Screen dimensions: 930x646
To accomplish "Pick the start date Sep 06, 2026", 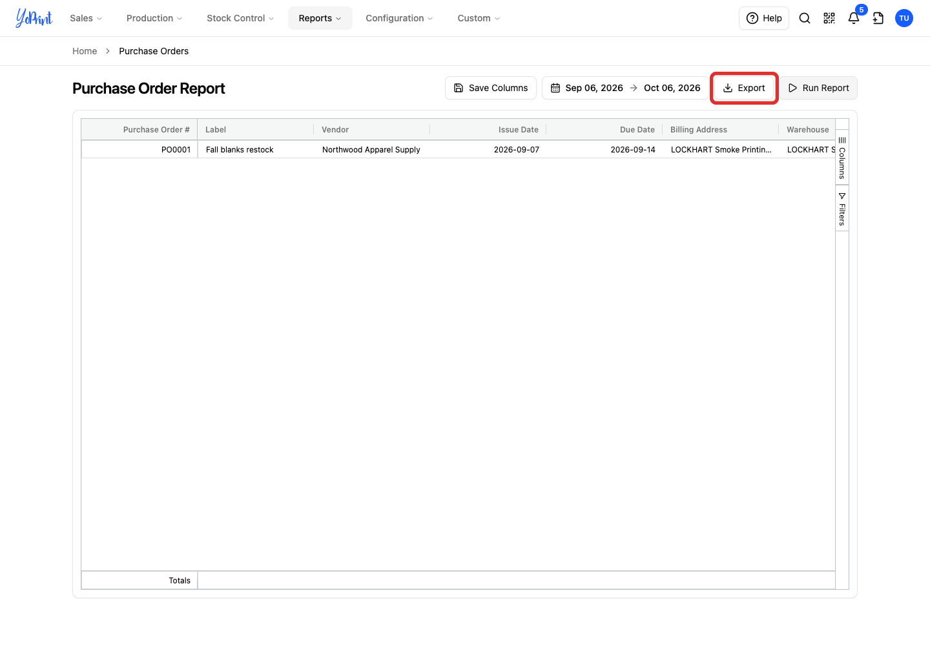I will [x=594, y=88].
